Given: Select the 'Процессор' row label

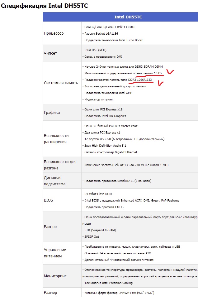Looking at the screenshot, I should (54, 33).
